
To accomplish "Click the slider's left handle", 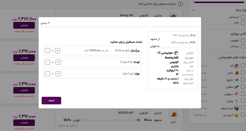I will click(x=193, y=2).
